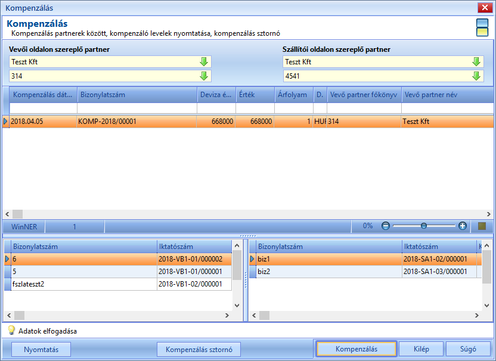Click the Nyomtatás button
Image resolution: width=496 pixels, height=361 pixels.
[41, 349]
